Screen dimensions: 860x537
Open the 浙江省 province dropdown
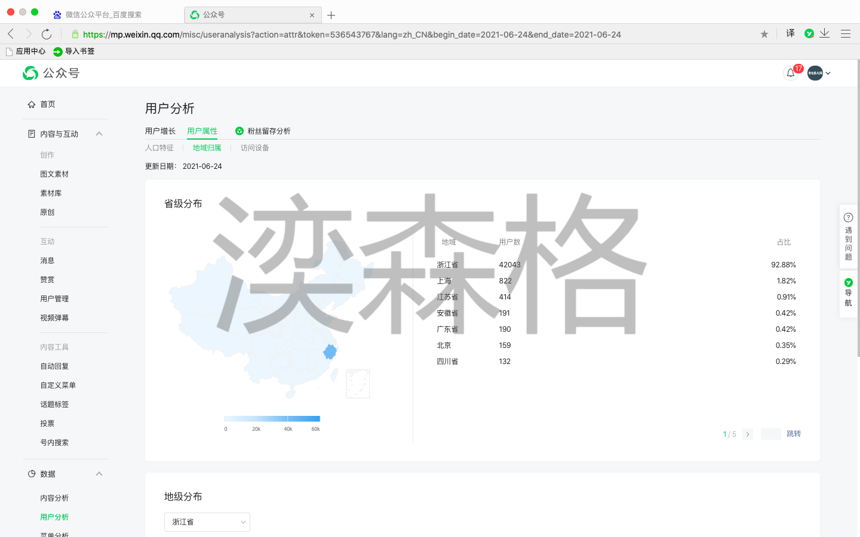[207, 522]
